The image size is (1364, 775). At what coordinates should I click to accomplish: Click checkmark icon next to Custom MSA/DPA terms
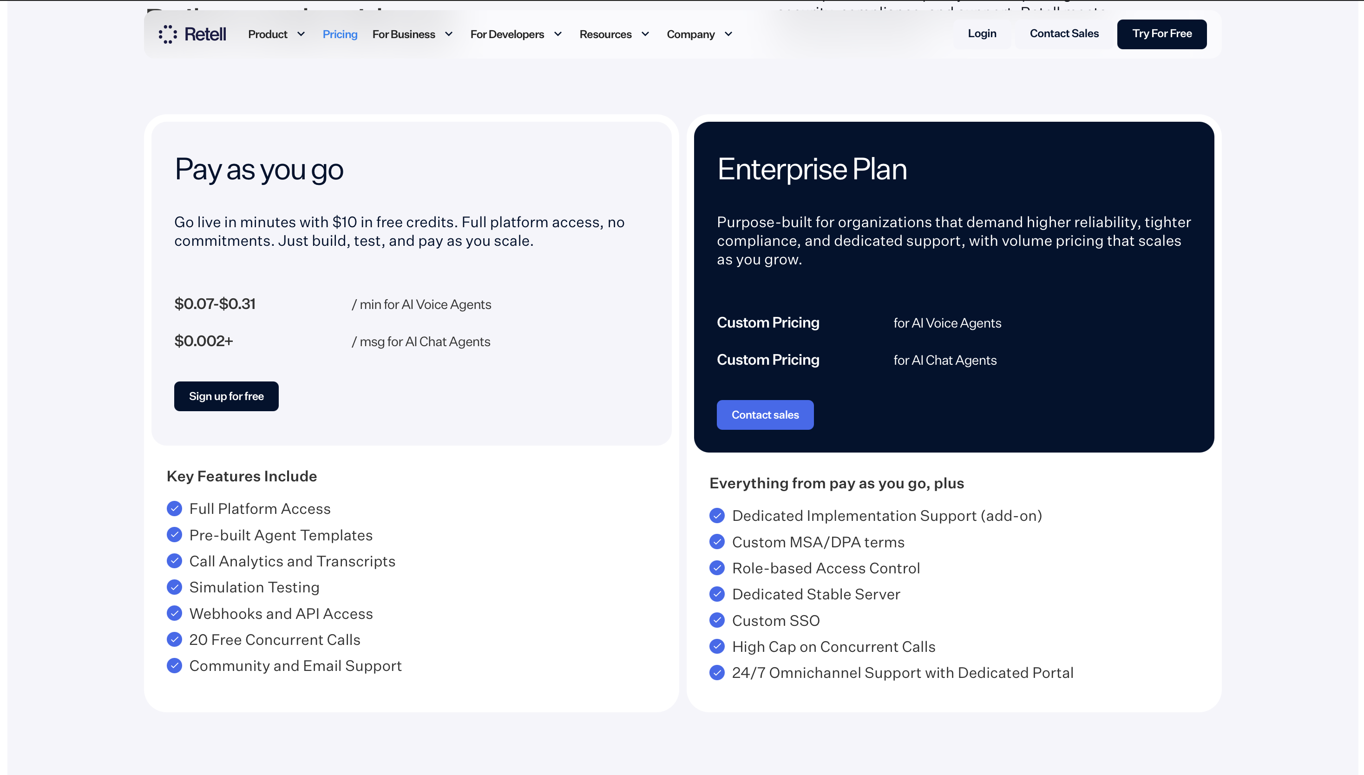tap(717, 542)
